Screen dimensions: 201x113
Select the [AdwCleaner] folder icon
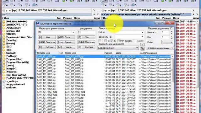4,28
